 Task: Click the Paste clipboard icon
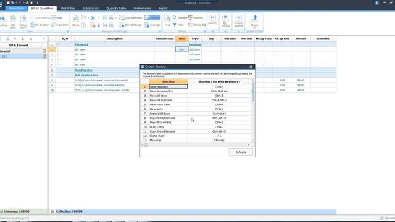[x=84, y=25]
